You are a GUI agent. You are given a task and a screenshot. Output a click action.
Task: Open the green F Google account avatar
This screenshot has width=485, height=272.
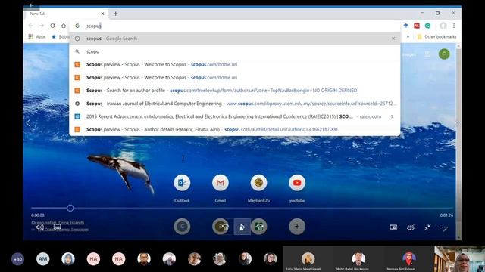pos(444,54)
